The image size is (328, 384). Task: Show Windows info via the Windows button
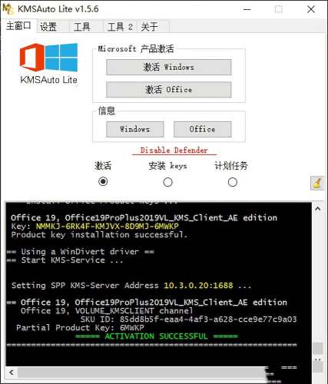tap(135, 129)
